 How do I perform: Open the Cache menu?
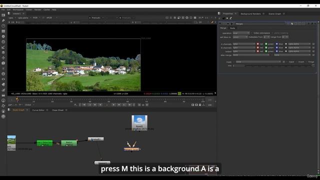click(46, 9)
